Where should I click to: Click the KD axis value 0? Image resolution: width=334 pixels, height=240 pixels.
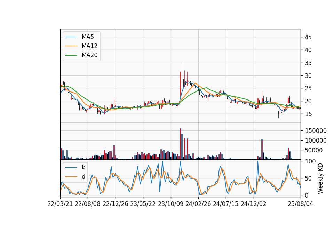click(307, 195)
